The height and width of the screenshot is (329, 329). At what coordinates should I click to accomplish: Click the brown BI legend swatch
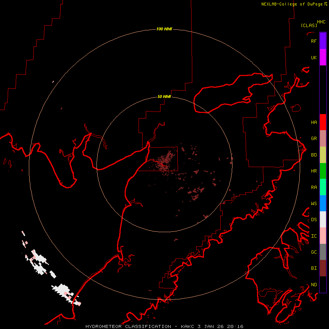[323, 268]
